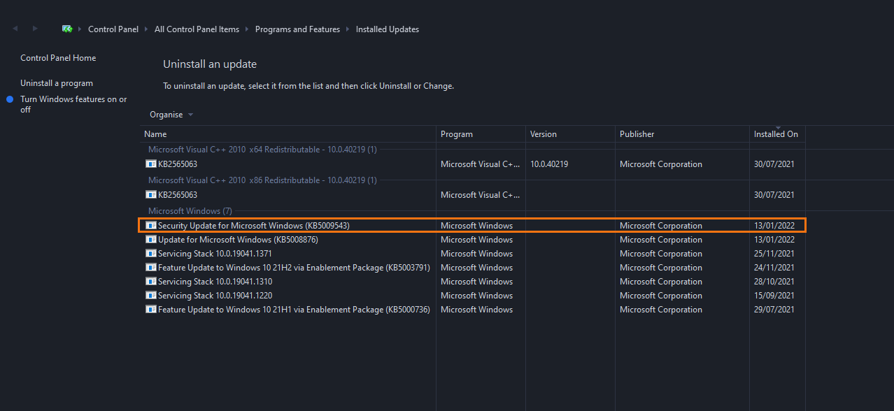The width and height of the screenshot is (894, 411).
Task: Select Security Update for Microsoft Windows (KB5009543)
Action: pyautogui.click(x=472, y=226)
